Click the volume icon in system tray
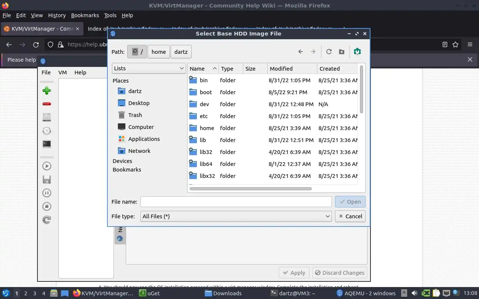The height and width of the screenshot is (299, 479). tap(415, 293)
